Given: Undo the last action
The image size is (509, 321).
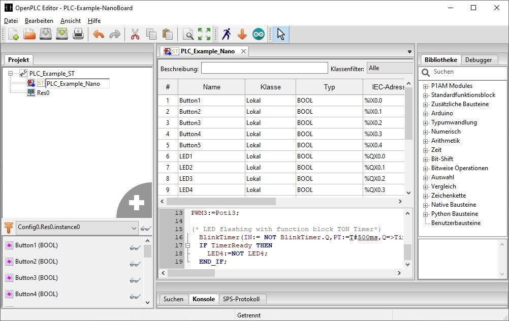Looking at the screenshot, I should (x=99, y=34).
